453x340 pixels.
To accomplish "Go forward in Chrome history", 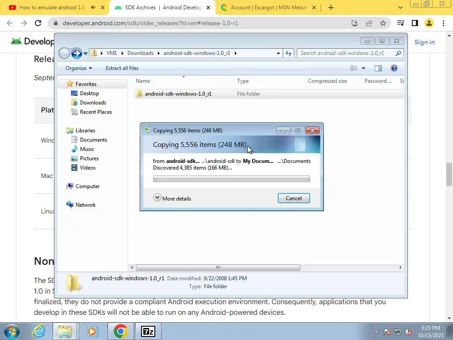I will click(24, 23).
